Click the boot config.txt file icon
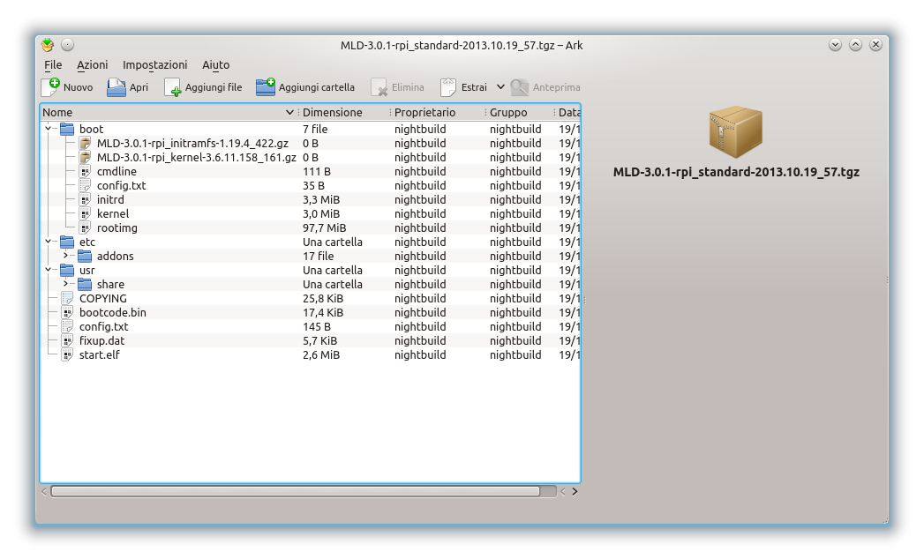 point(85,185)
